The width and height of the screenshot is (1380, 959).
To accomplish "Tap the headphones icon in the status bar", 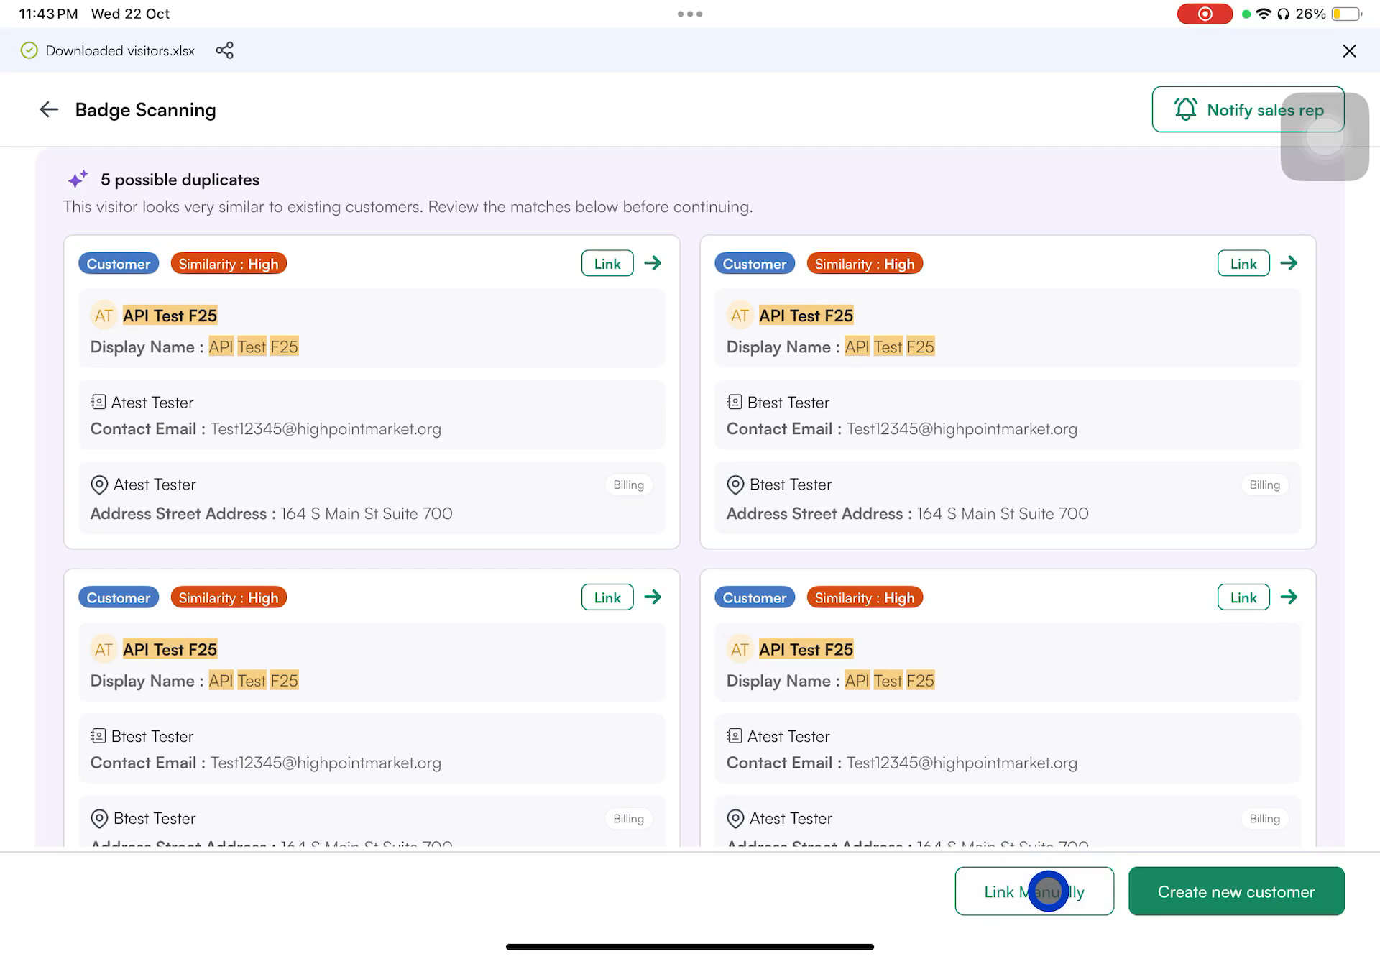I will 1283,14.
